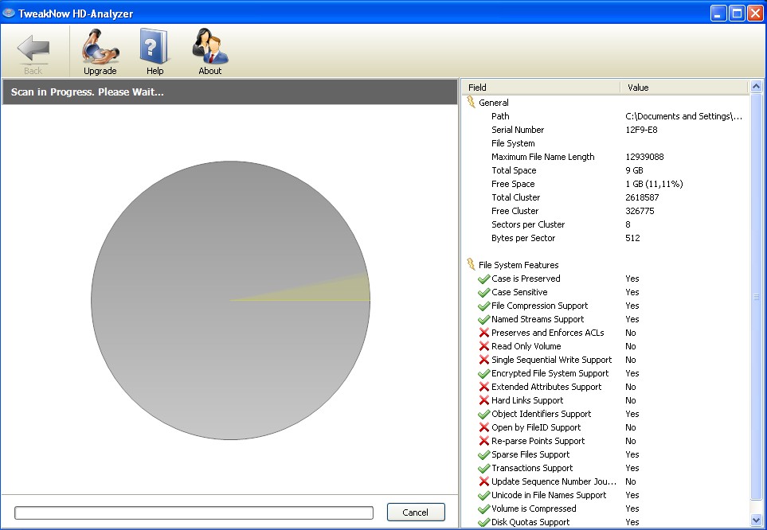Click the Scan in Progress status banner
Screen dimensions: 767x530
coord(230,92)
